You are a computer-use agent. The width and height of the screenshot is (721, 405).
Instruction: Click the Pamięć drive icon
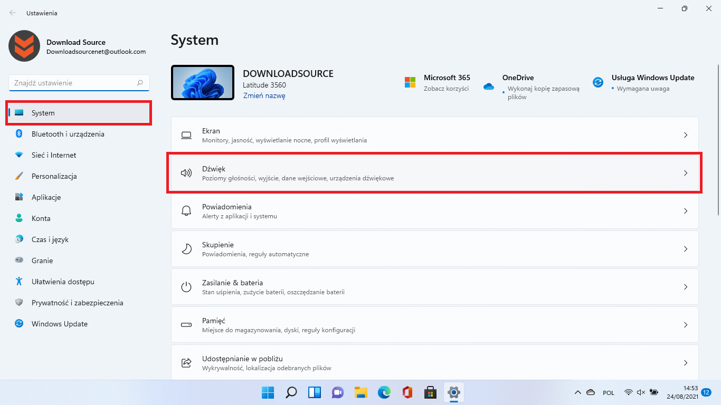point(186,325)
